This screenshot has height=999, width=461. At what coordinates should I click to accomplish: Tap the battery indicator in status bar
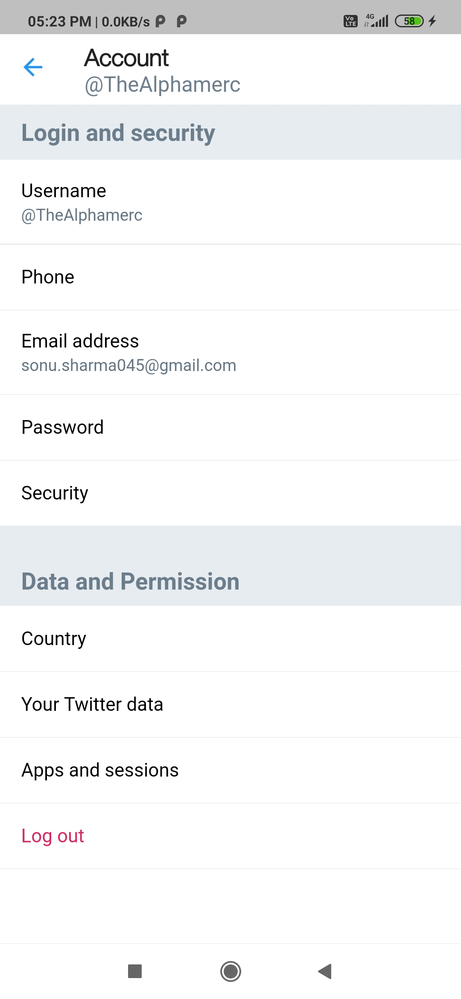(409, 21)
